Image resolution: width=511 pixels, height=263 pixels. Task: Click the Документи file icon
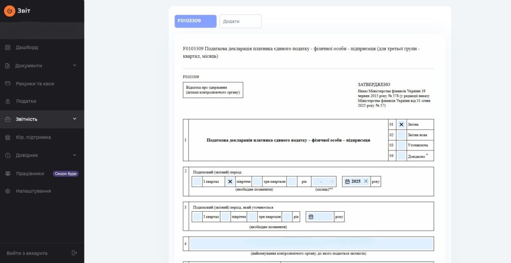[x=7, y=66]
